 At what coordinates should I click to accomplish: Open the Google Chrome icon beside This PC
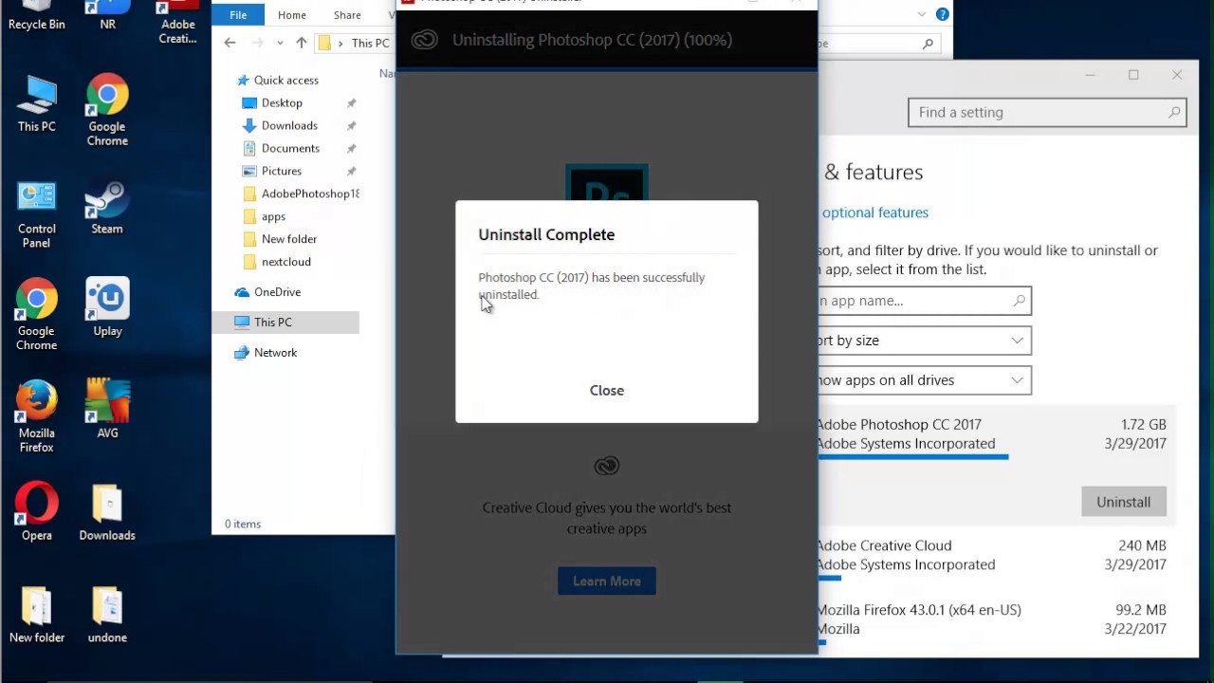pos(107,110)
